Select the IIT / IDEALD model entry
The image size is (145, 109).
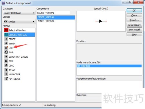(109, 66)
